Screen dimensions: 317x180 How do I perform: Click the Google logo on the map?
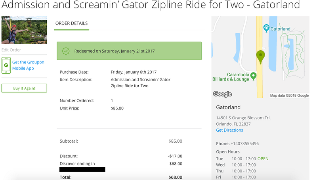point(222,94)
